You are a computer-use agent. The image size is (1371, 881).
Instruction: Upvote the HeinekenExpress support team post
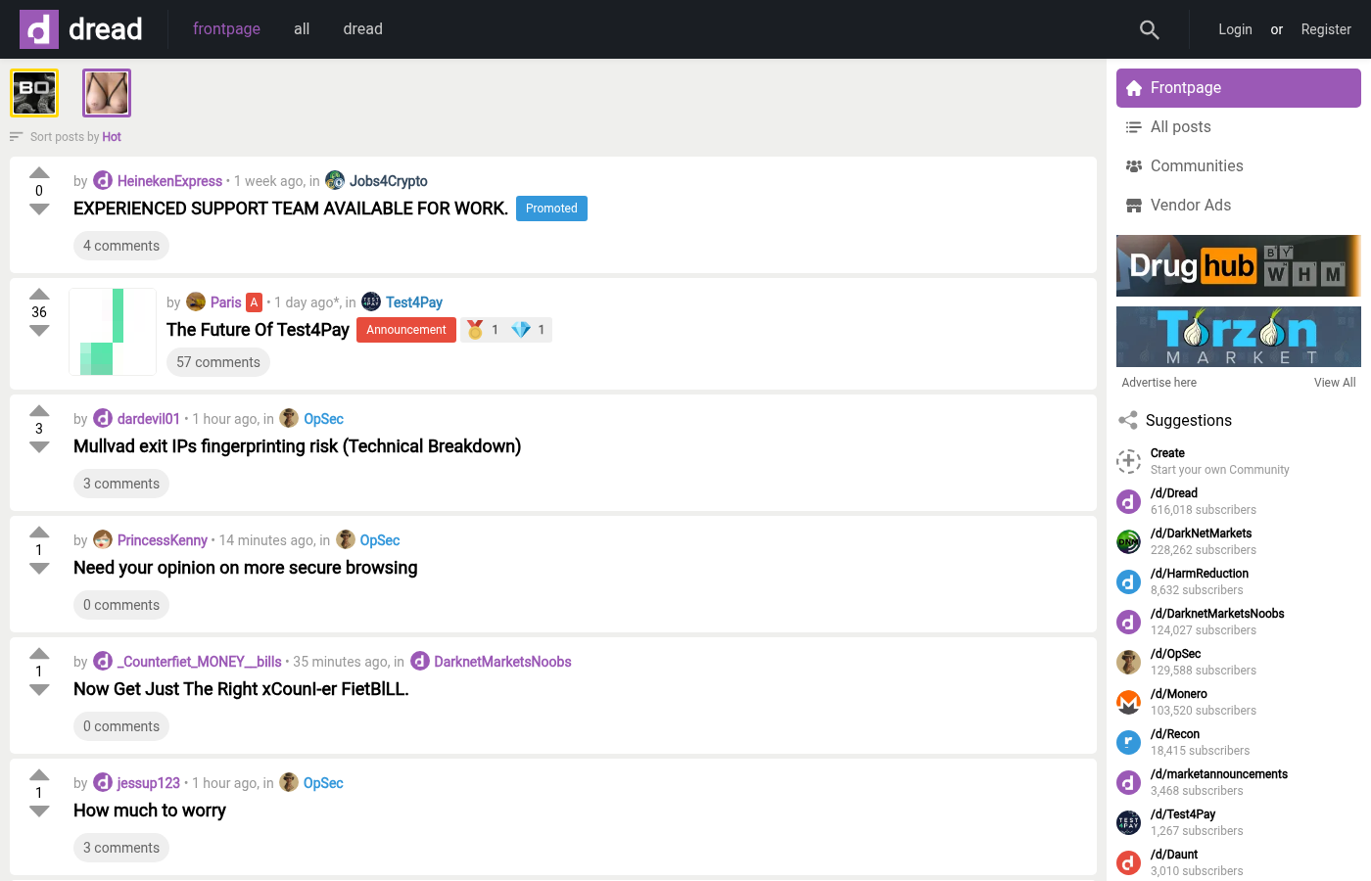point(39,173)
